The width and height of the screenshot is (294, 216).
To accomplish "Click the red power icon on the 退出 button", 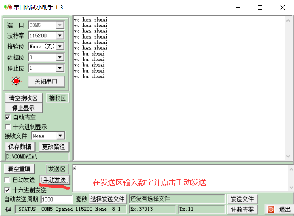I will click(271, 209).
